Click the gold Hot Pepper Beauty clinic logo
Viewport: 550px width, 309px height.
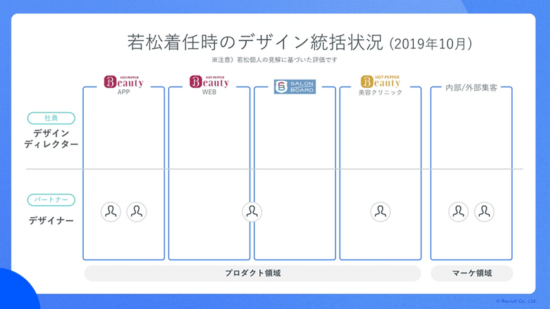[x=380, y=81]
